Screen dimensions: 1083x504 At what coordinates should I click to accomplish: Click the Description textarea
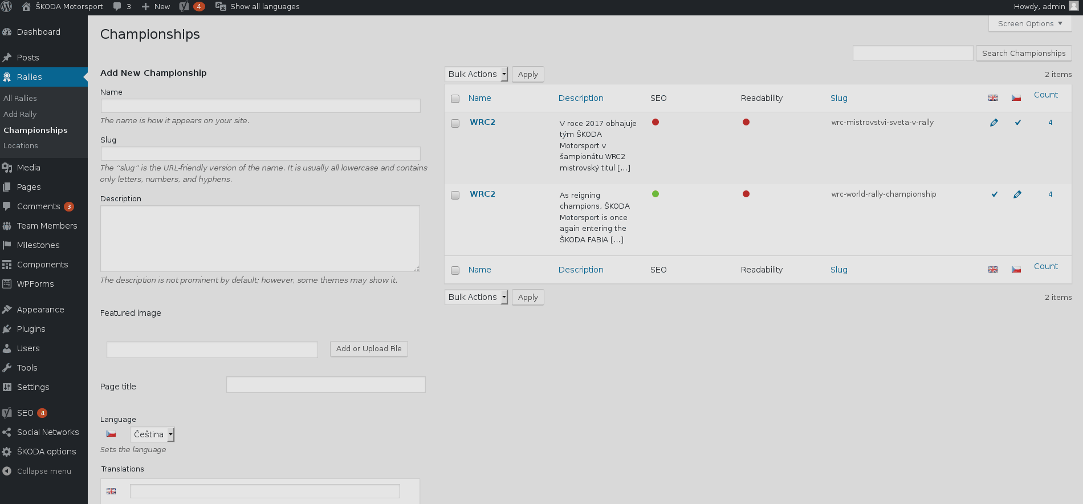[x=260, y=238]
